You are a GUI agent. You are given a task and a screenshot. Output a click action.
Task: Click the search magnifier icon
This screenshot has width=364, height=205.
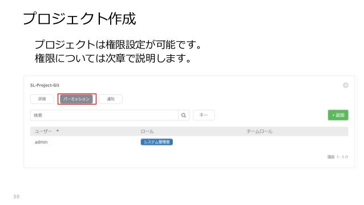[184, 115]
